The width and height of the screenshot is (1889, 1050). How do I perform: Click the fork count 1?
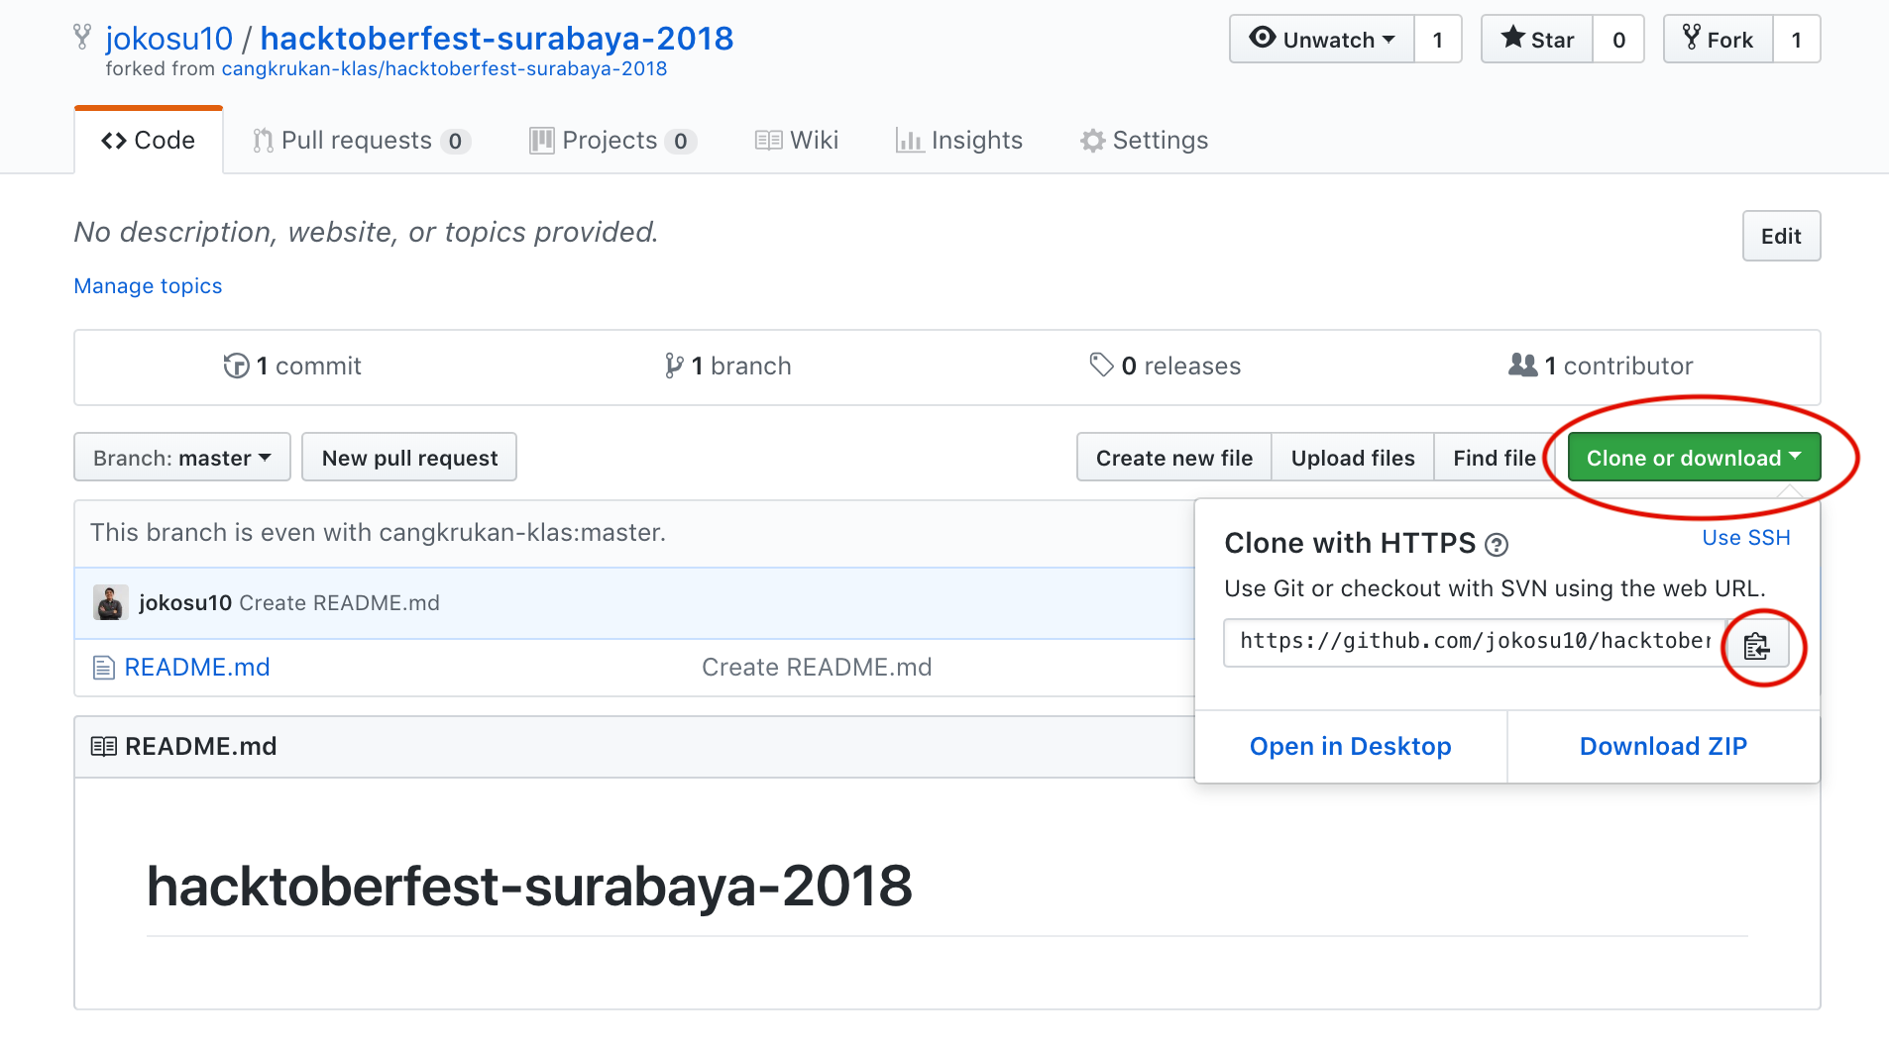pyautogui.click(x=1797, y=40)
